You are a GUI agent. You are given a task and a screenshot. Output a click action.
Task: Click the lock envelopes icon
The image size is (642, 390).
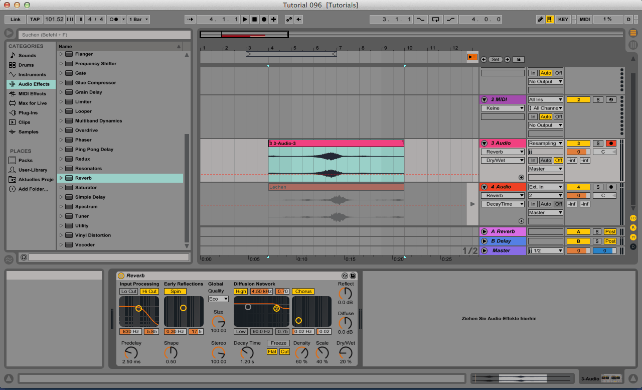518,59
